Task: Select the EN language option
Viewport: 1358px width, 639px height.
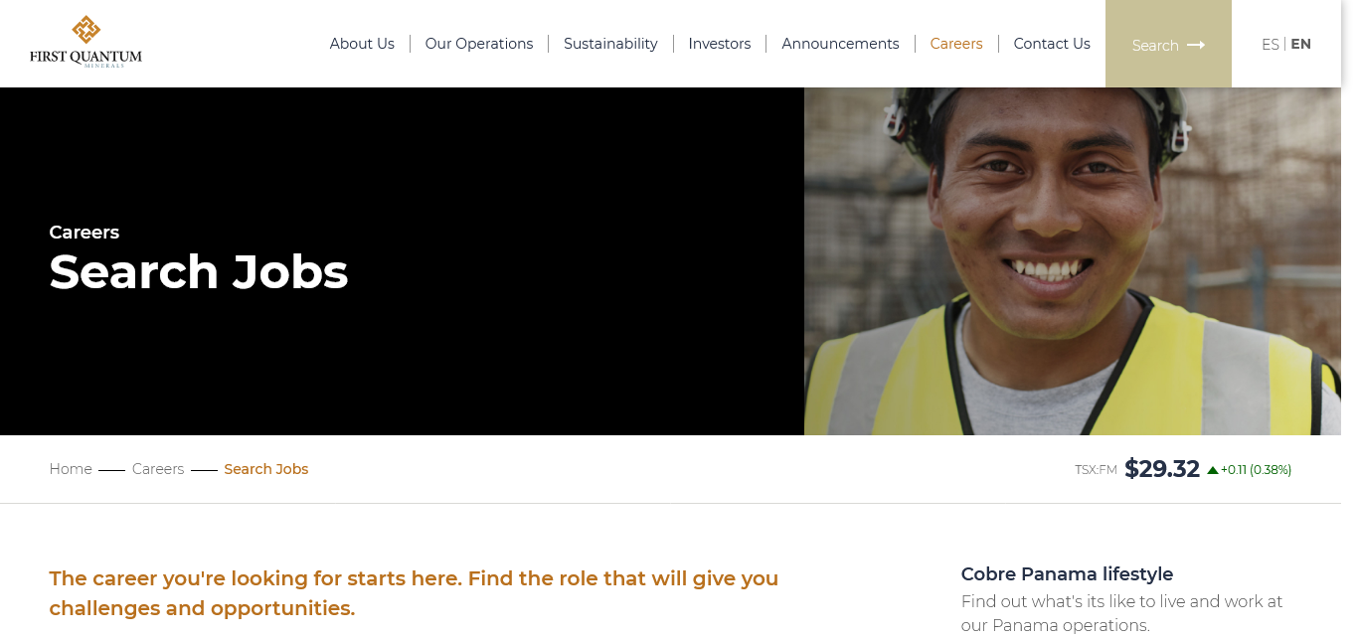Action: click(x=1300, y=44)
